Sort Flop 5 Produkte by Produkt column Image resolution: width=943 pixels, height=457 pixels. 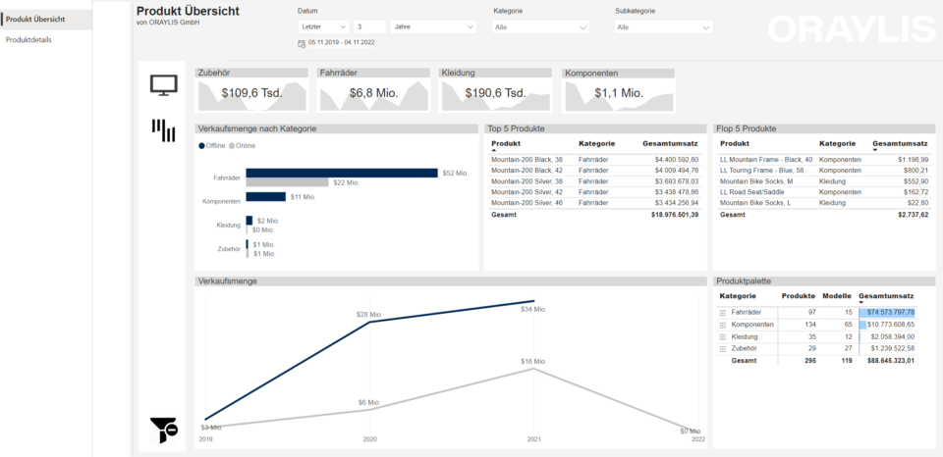click(735, 144)
